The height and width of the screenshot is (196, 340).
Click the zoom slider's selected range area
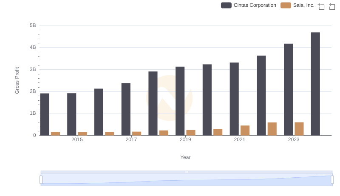(187, 180)
